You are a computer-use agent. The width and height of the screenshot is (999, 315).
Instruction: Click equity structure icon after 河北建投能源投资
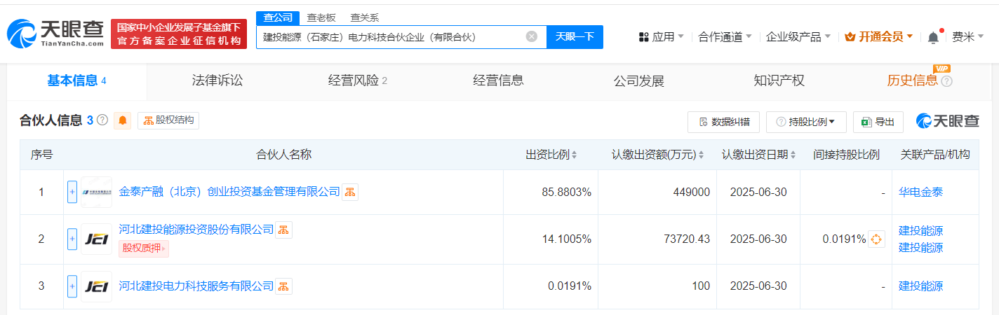pyautogui.click(x=283, y=230)
